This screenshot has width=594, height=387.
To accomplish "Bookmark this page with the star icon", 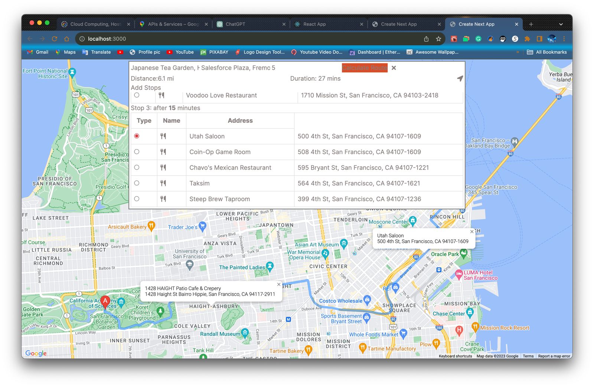I will pyautogui.click(x=438, y=39).
